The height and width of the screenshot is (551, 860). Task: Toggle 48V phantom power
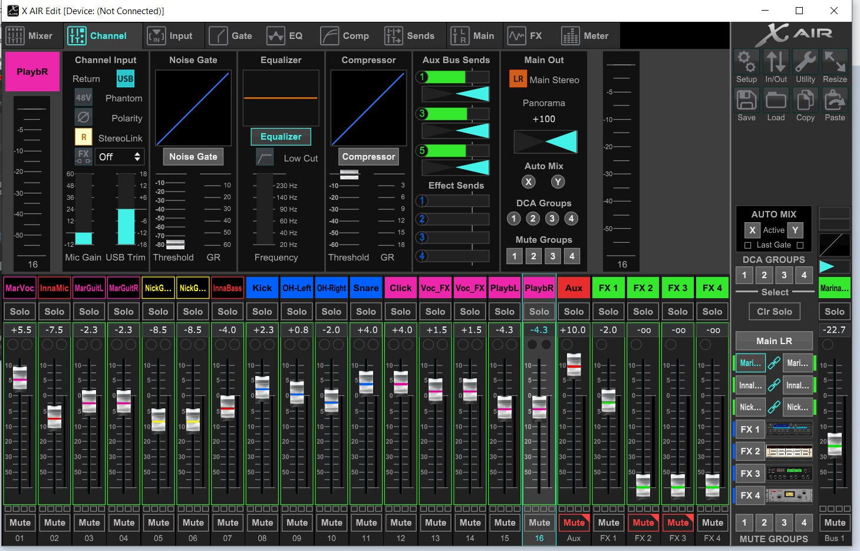pyautogui.click(x=84, y=98)
